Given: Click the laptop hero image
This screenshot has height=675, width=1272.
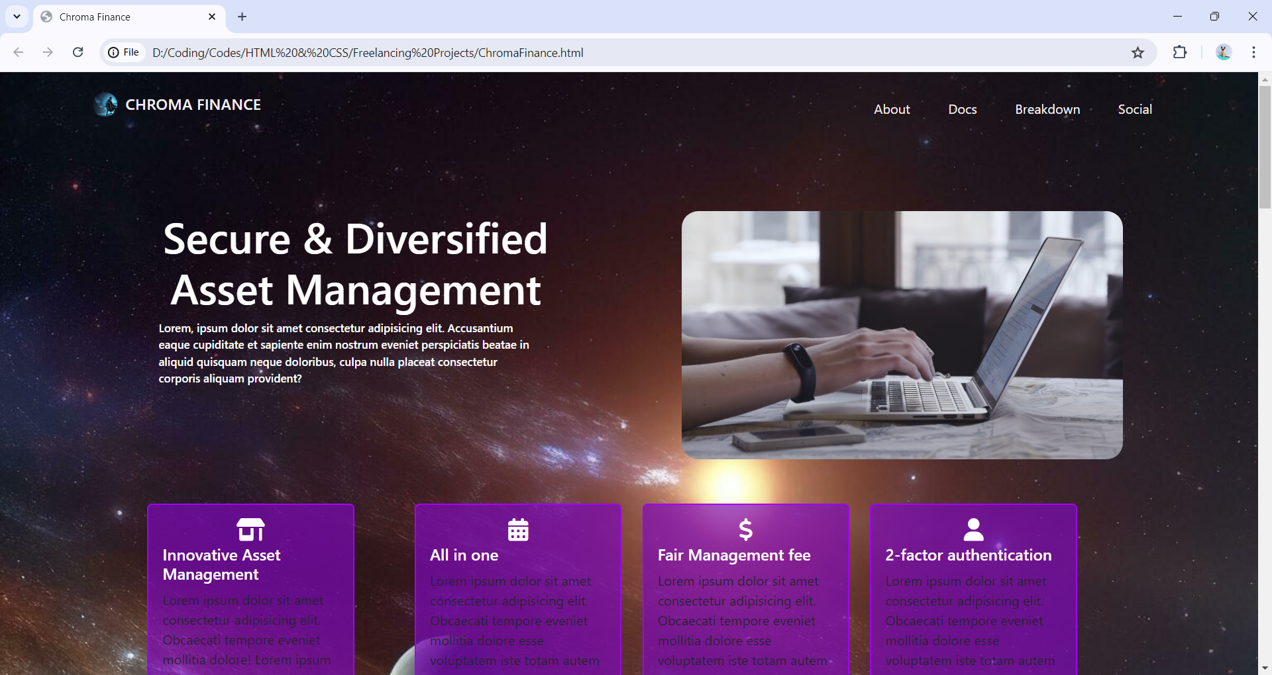Looking at the screenshot, I should click(902, 335).
